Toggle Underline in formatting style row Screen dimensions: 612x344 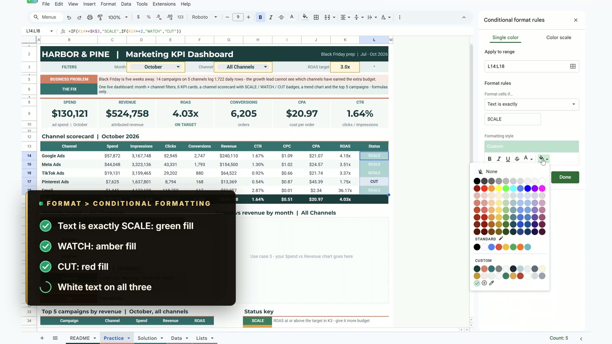point(508,159)
